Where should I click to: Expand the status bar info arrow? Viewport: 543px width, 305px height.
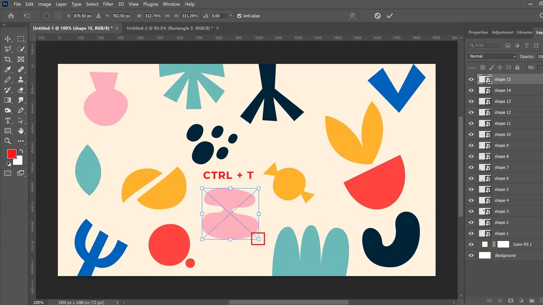point(117,302)
